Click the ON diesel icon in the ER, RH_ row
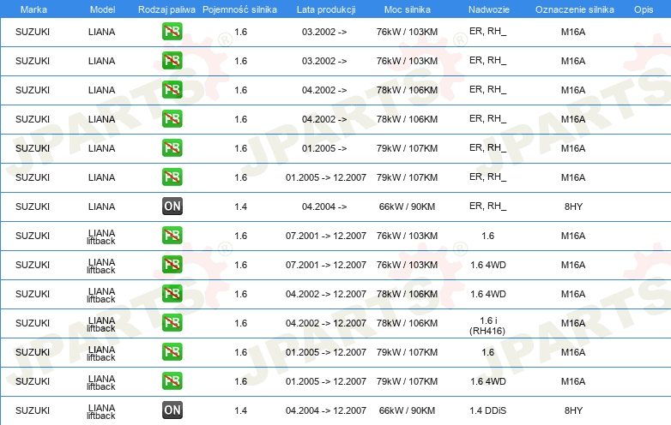Screen dimensions: 671x425 tap(172, 207)
